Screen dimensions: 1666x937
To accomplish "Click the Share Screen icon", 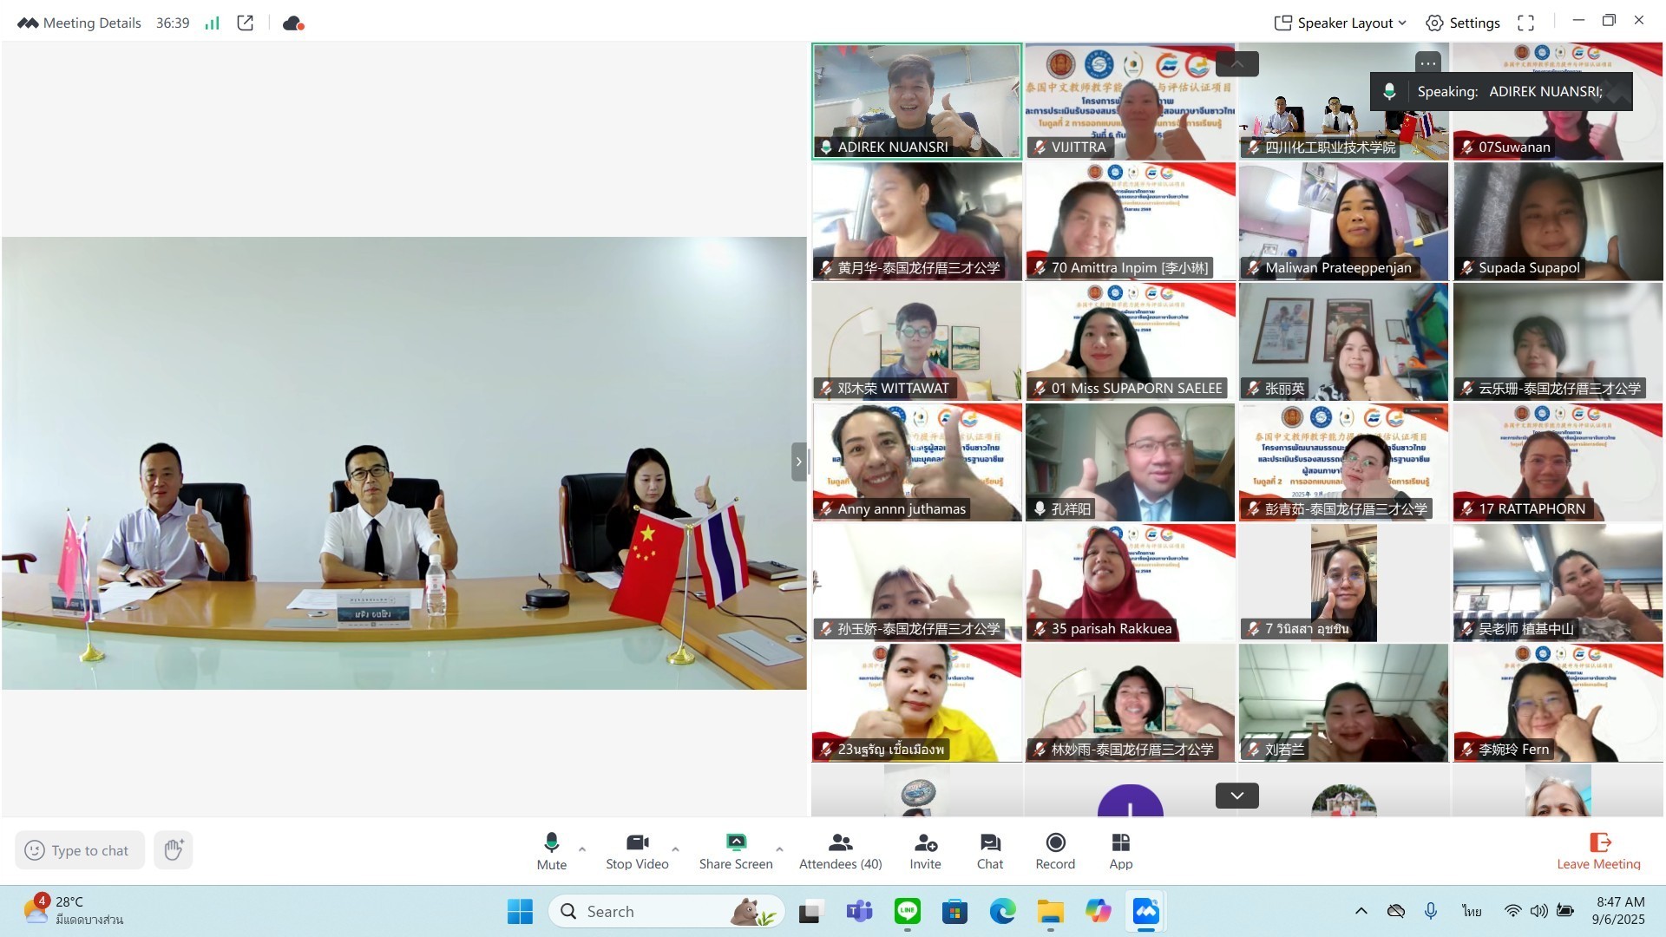I will [736, 842].
